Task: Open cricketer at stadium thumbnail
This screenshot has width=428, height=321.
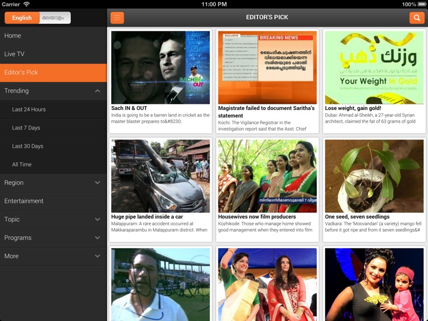Action: pyautogui.click(x=160, y=285)
